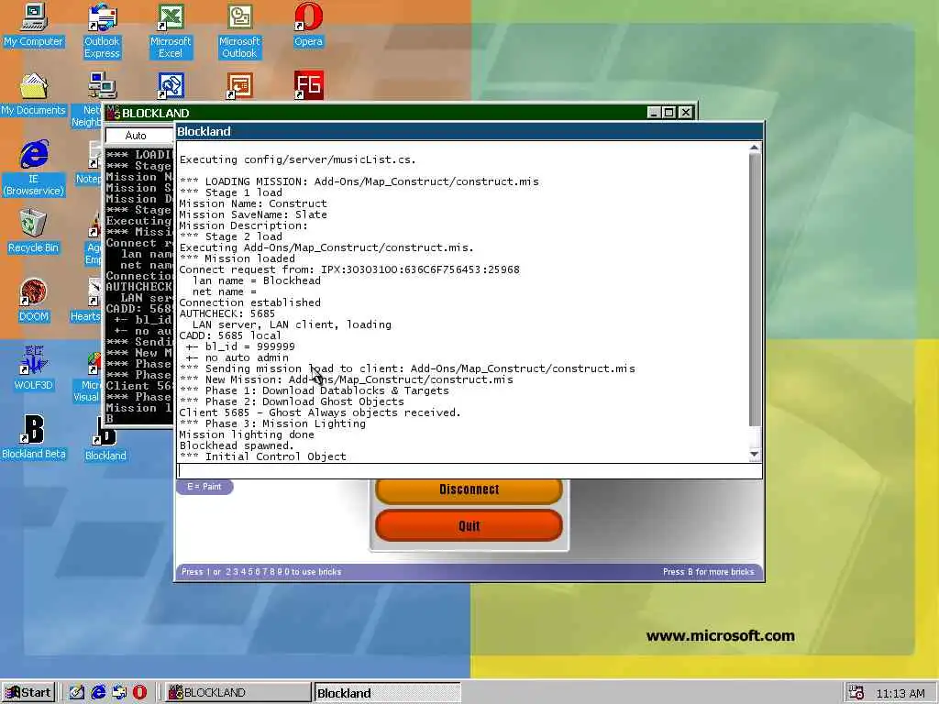The width and height of the screenshot is (939, 704).
Task: Launch IE (Browservice) desktop icon
Action: tap(34, 169)
